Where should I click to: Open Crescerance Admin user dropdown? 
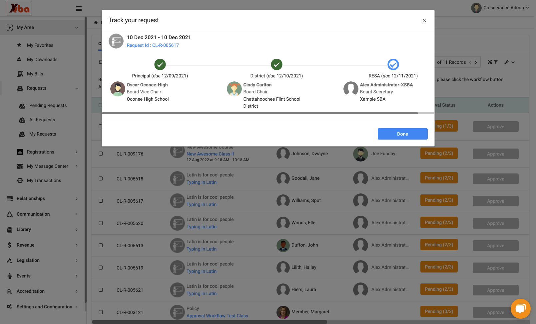(500, 8)
